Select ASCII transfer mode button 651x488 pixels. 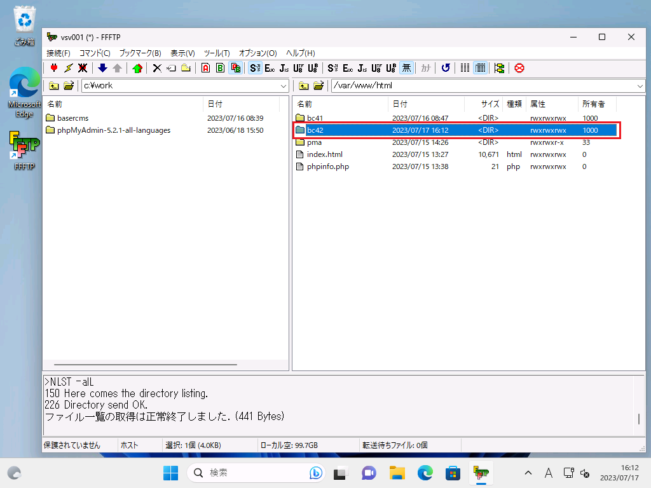coord(205,68)
